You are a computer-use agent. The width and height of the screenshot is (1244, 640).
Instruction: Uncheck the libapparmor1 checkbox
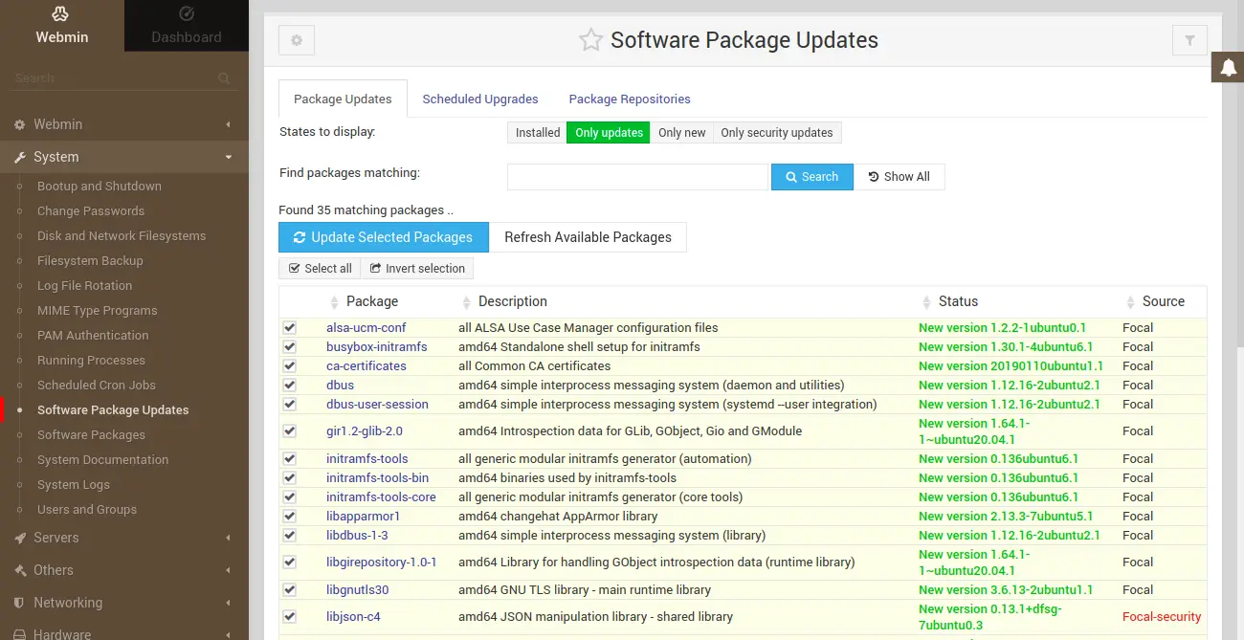click(x=290, y=516)
